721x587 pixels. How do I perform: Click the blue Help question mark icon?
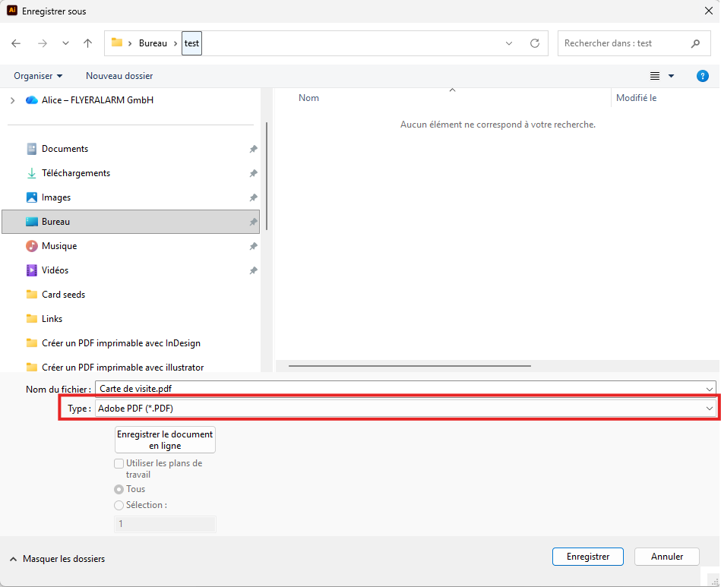[x=703, y=76]
